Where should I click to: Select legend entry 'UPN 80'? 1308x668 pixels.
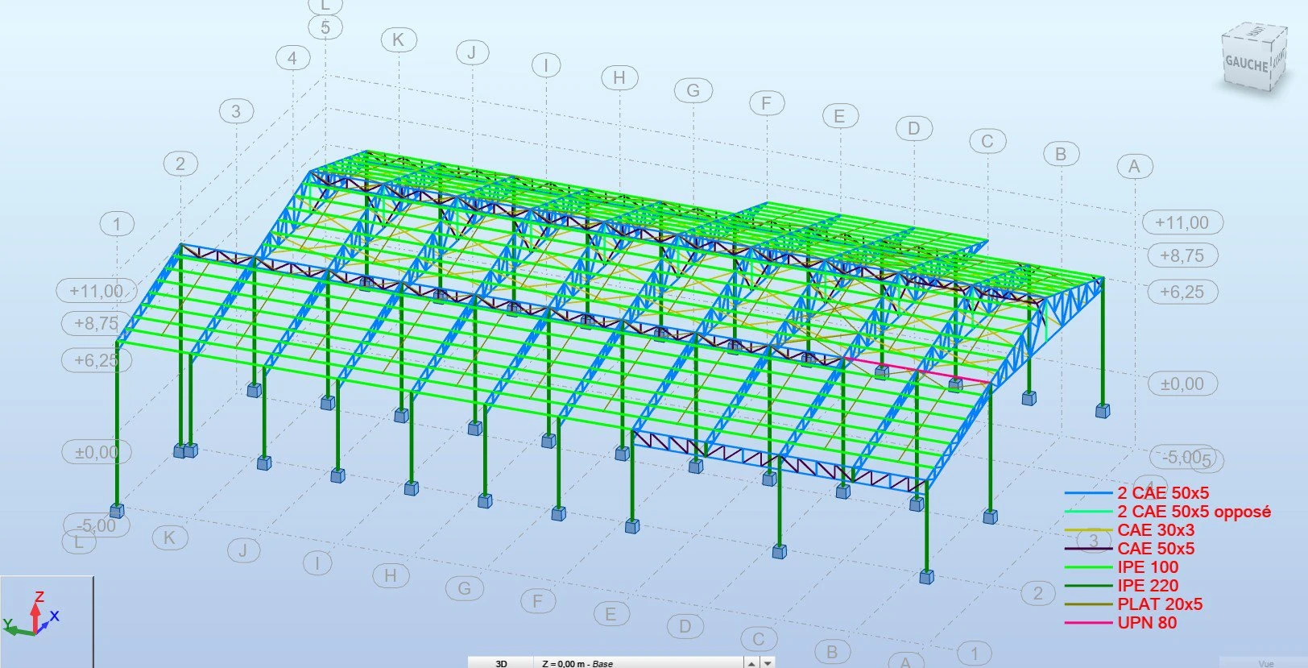(1147, 623)
